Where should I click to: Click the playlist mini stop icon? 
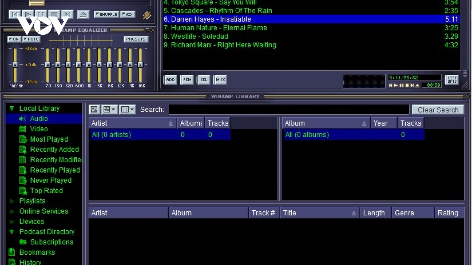click(407, 85)
